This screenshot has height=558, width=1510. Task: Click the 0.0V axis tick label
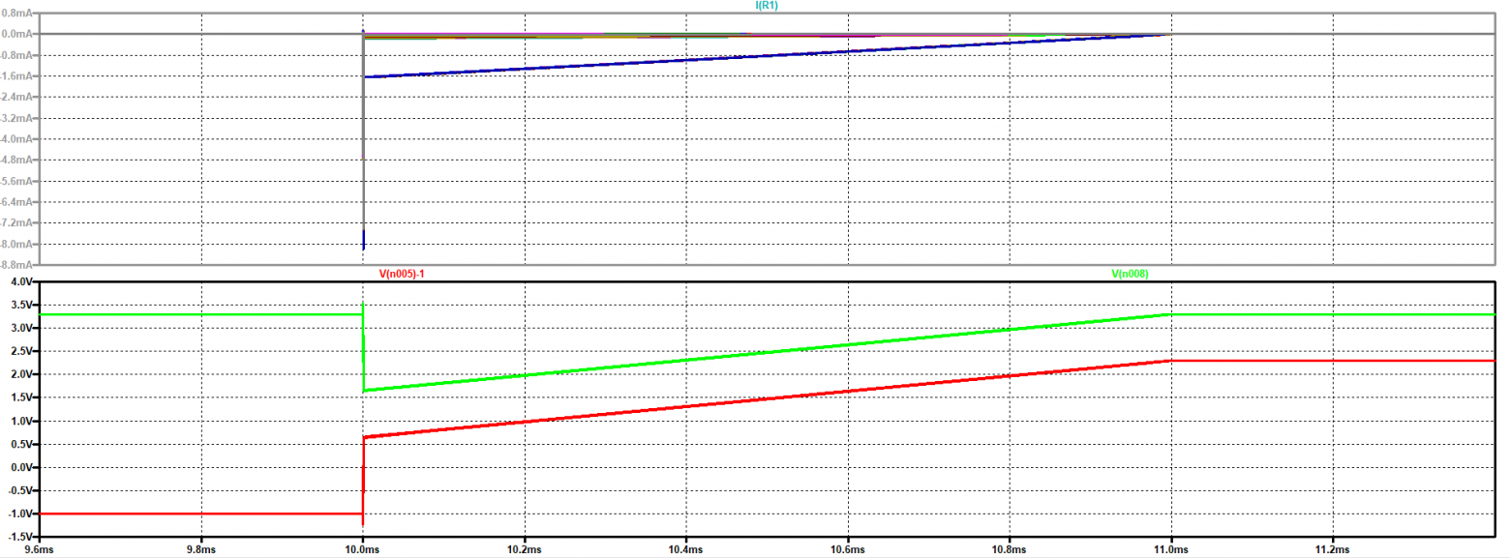21,467
